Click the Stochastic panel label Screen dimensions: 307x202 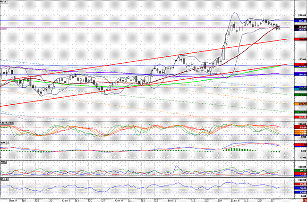(x=7, y=123)
